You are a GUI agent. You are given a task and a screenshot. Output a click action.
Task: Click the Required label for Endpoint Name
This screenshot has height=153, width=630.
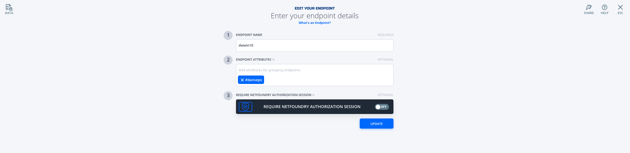[385, 35]
